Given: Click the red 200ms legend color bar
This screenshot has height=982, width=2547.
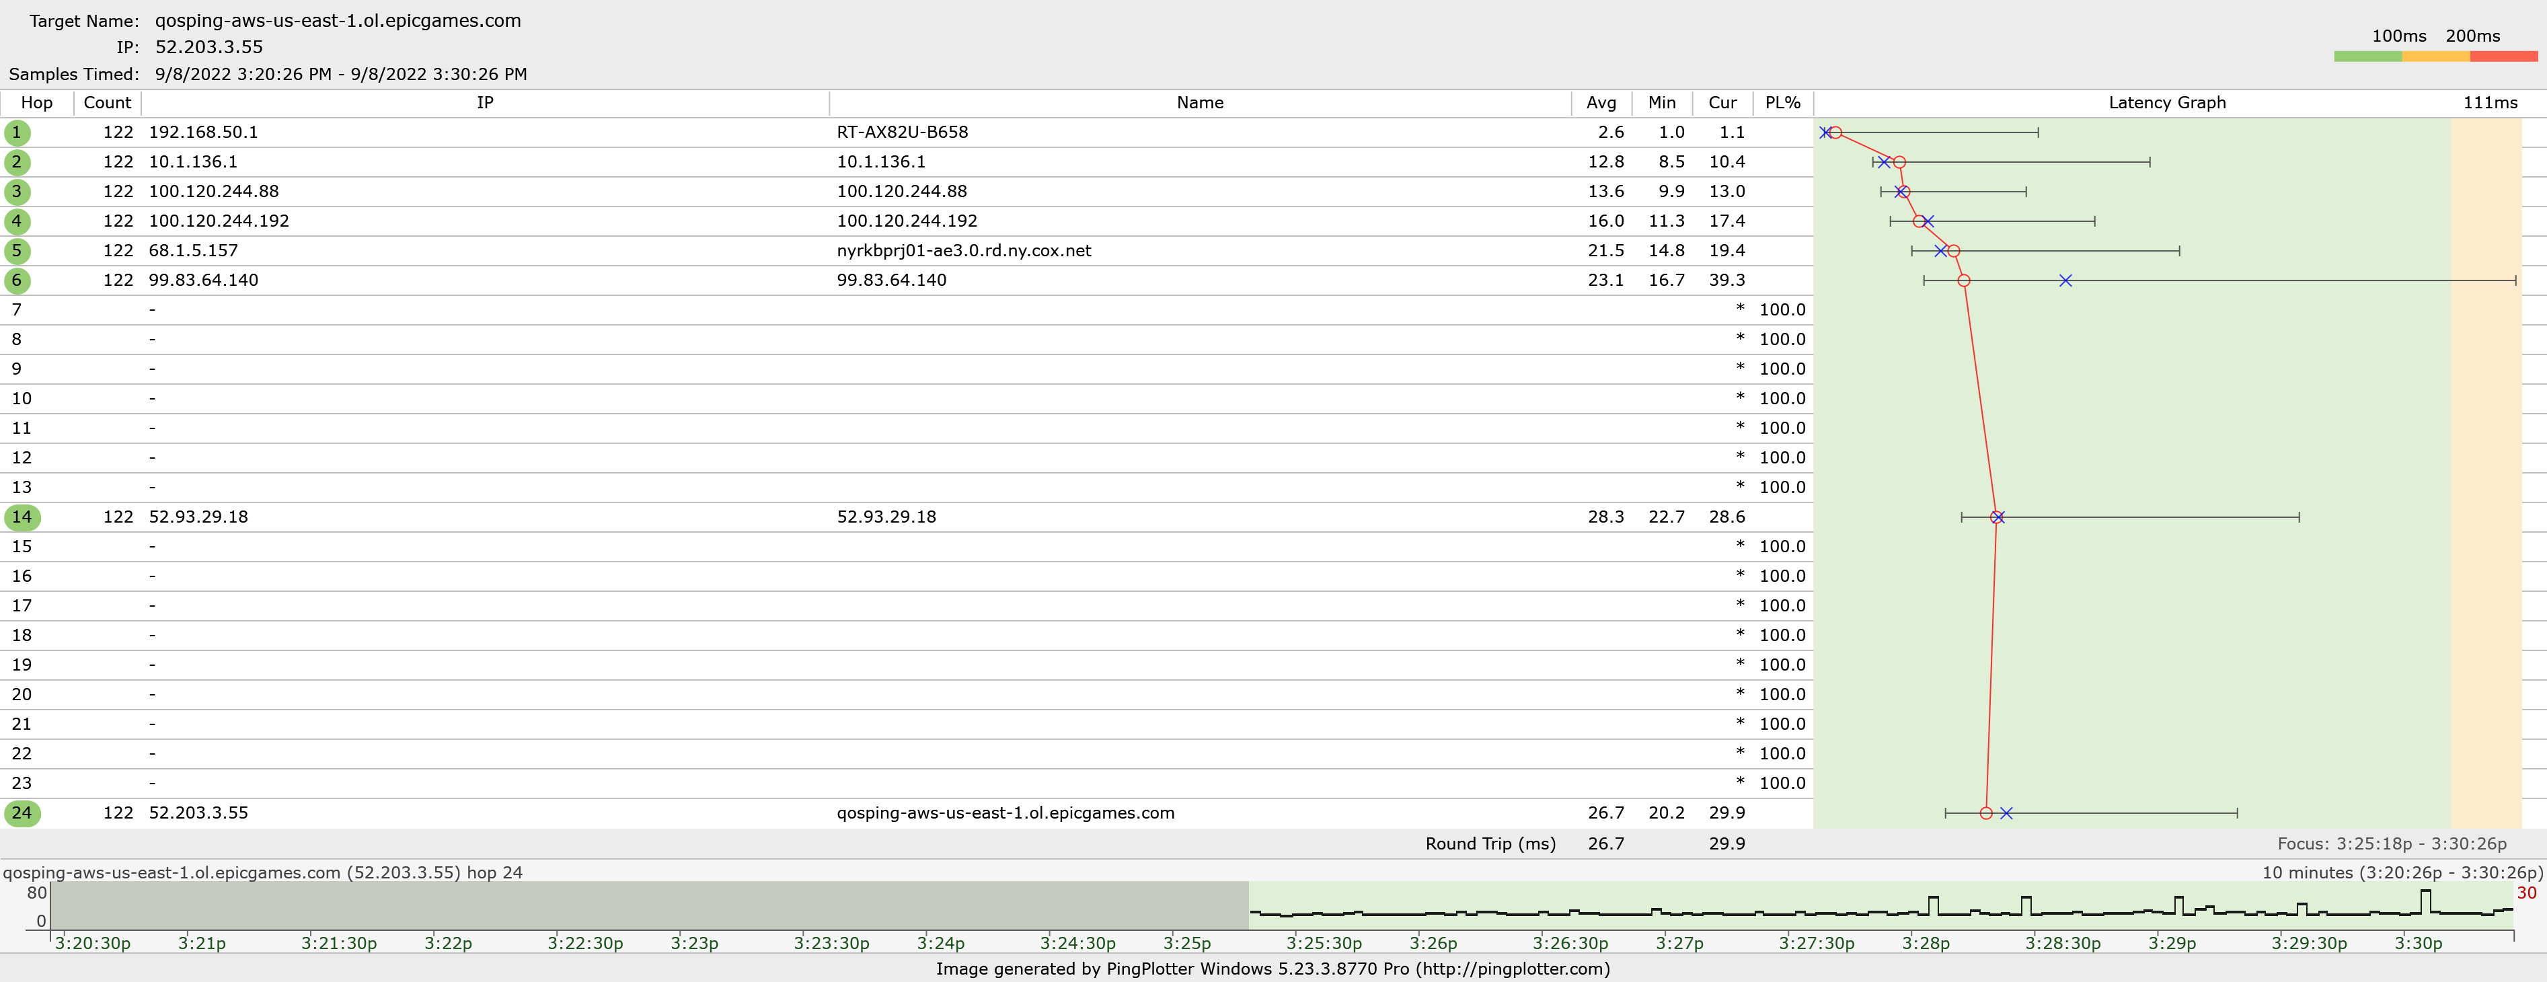Looking at the screenshot, I should pos(2503,57).
